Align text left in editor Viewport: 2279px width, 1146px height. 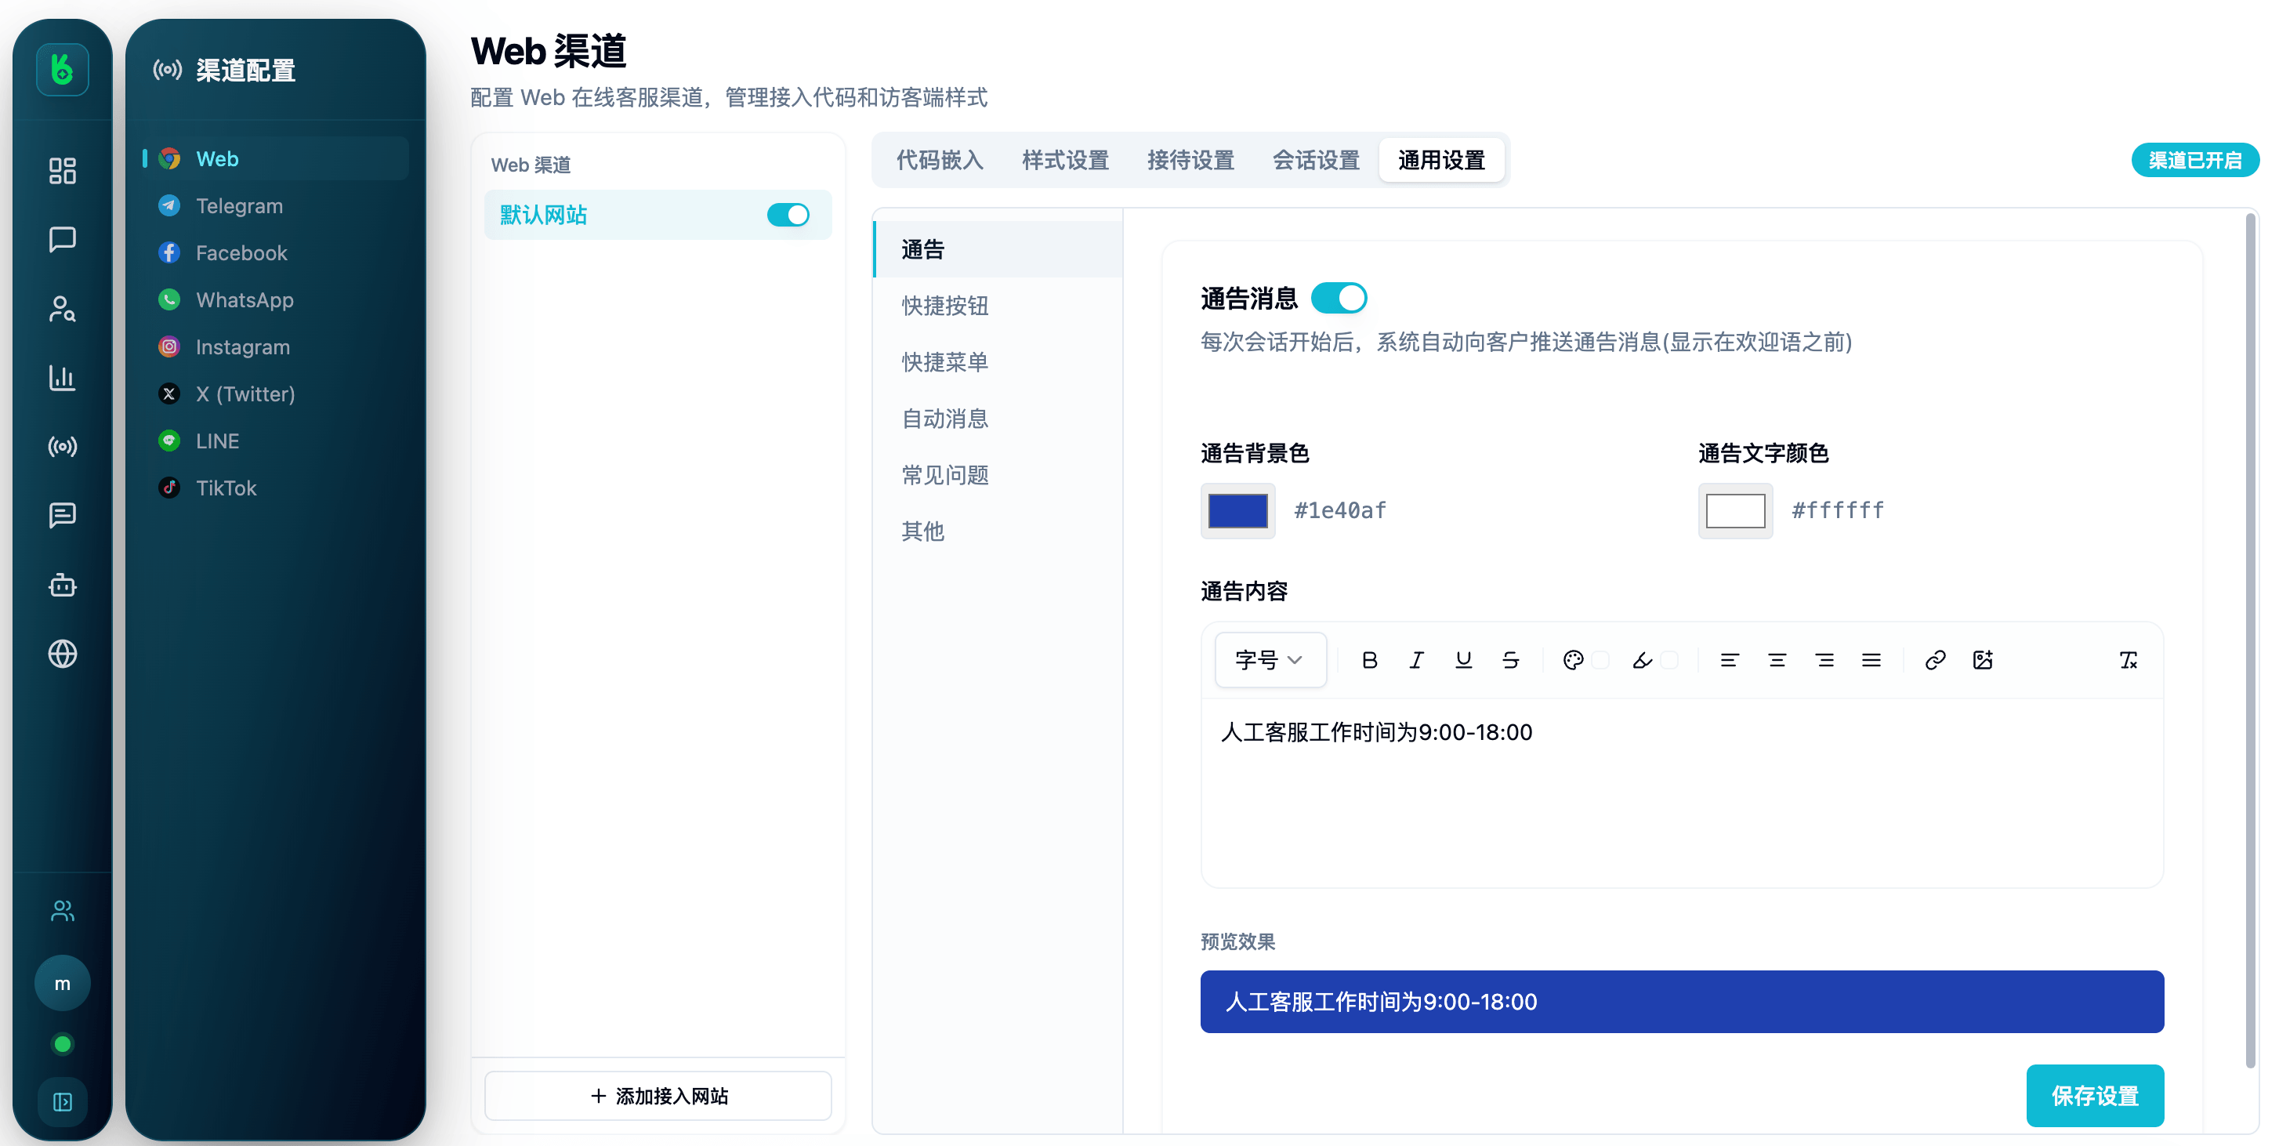(x=1729, y=660)
